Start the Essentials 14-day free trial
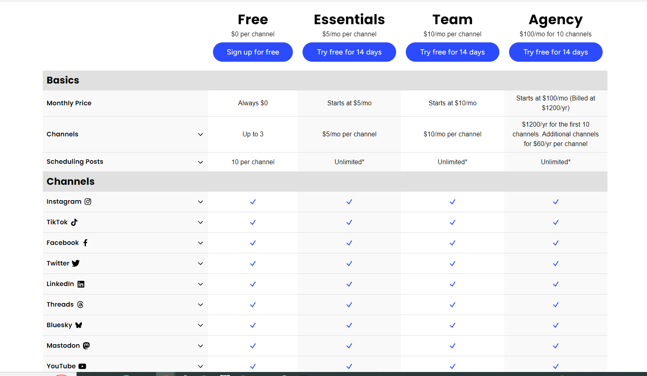This screenshot has height=376, width=647. point(349,52)
